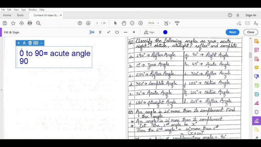
Task: Open the fit page options icon
Action: pyautogui.click(x=167, y=23)
